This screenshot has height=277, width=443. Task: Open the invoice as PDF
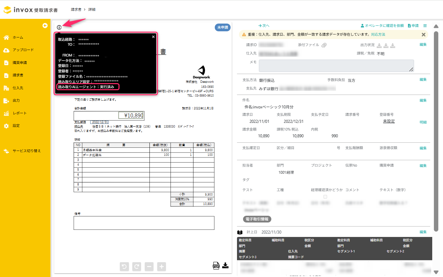coord(216,266)
